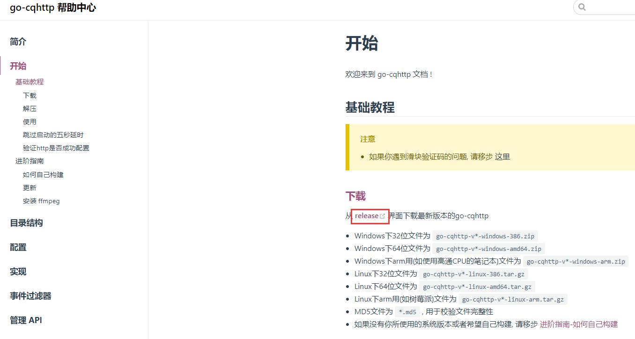
Task: Open the release page link
Action: click(365, 215)
